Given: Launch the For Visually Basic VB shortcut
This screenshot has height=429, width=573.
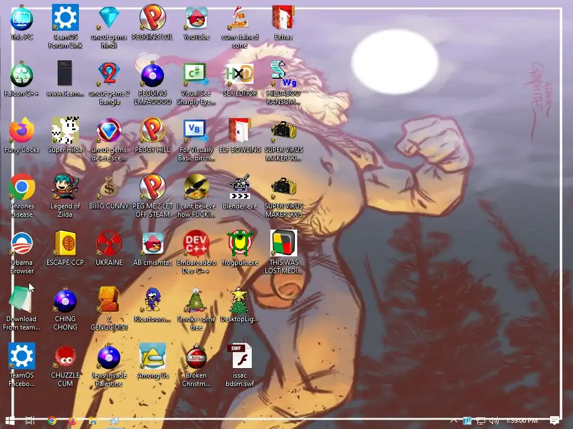Looking at the screenshot, I should pos(196,139).
